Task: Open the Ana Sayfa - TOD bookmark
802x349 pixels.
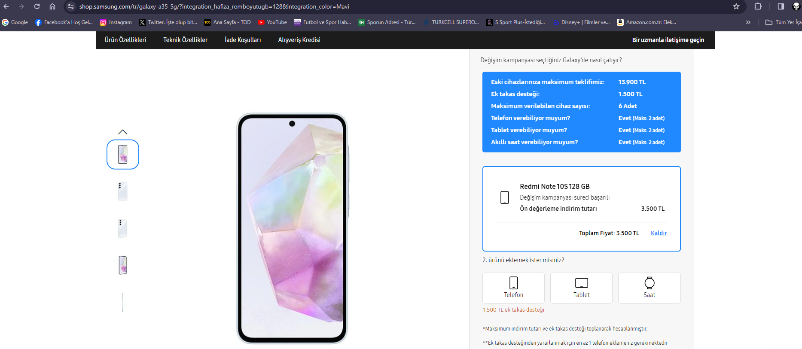Action: click(228, 22)
